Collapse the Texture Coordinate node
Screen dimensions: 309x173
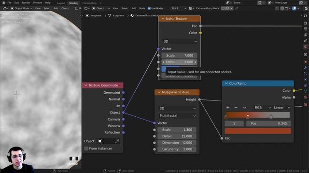point(86,86)
